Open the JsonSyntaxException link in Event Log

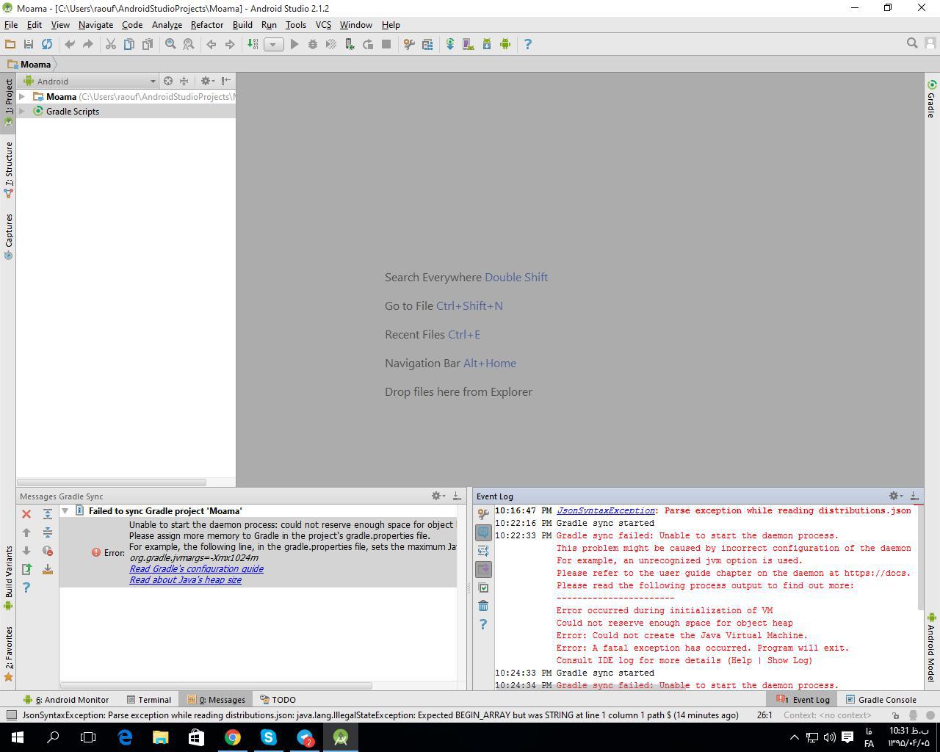click(x=605, y=510)
